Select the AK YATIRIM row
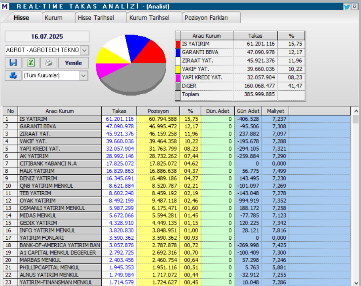 [x=177, y=156]
